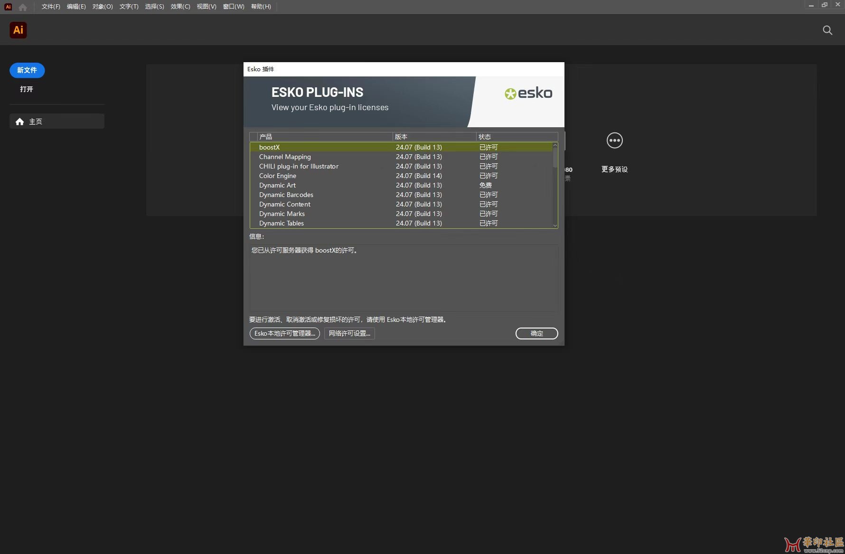
Task: Click the 免费 status of Dynamic Art
Action: tap(486, 185)
